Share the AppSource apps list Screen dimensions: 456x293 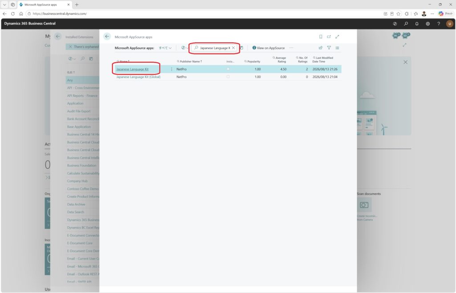[x=321, y=48]
